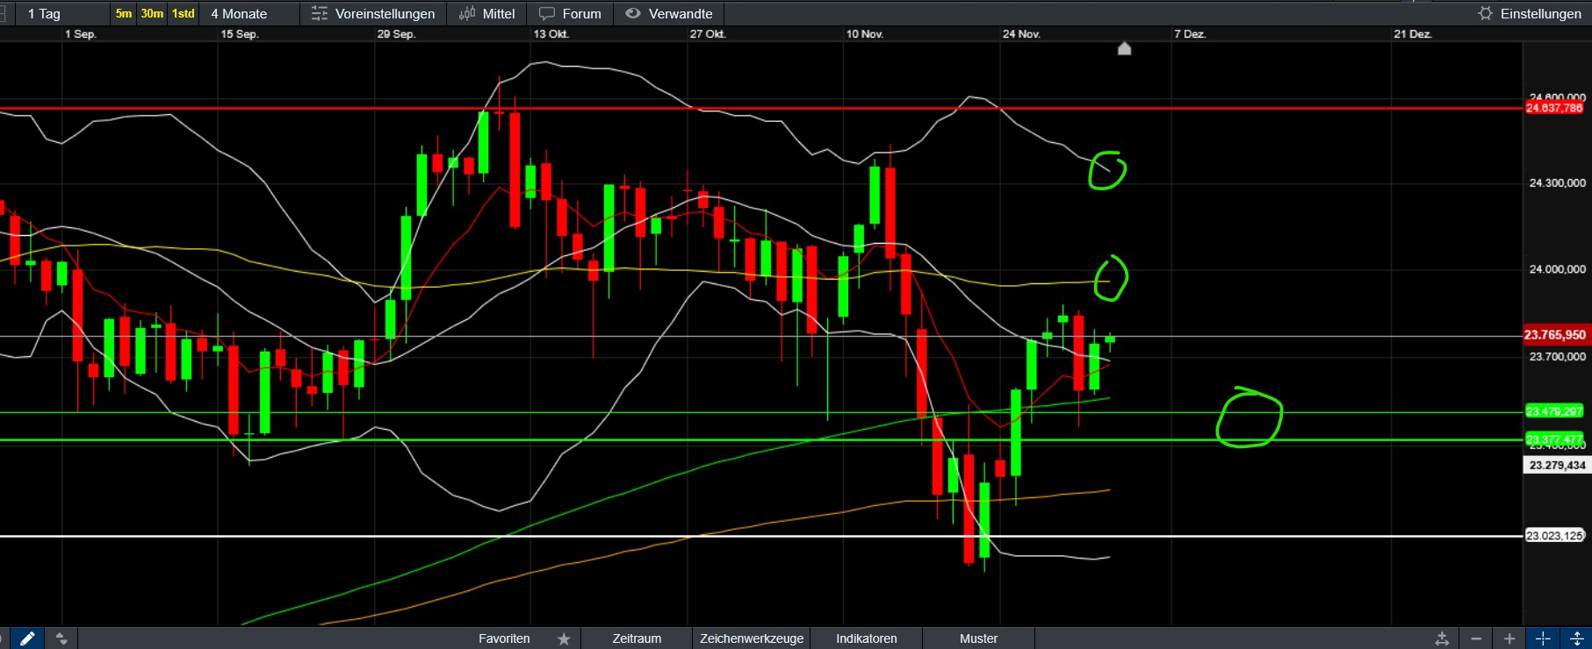The width and height of the screenshot is (1592, 649).
Task: Click the scroll-to-latest marker on time axis
Action: click(1124, 48)
